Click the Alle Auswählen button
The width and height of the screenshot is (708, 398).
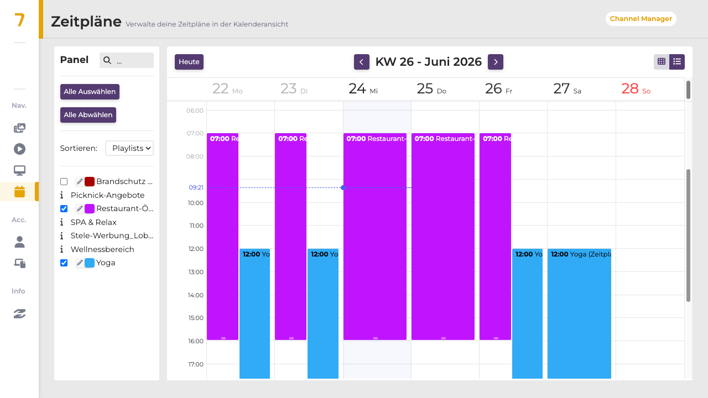pyautogui.click(x=90, y=92)
